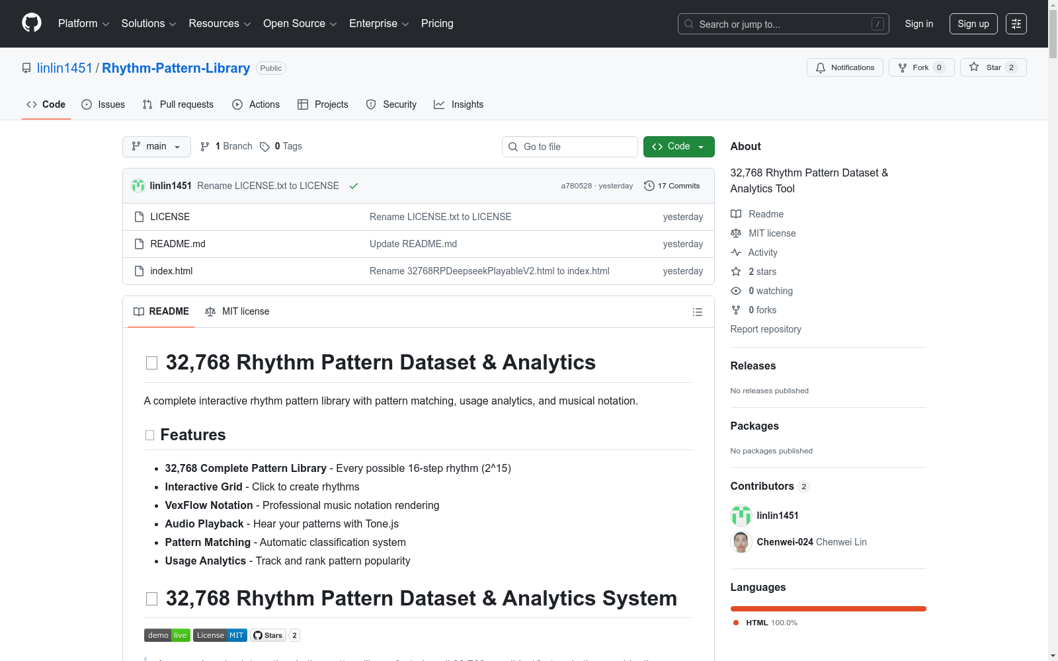The image size is (1058, 661).
Task: Open the Issues tab
Action: (103, 104)
